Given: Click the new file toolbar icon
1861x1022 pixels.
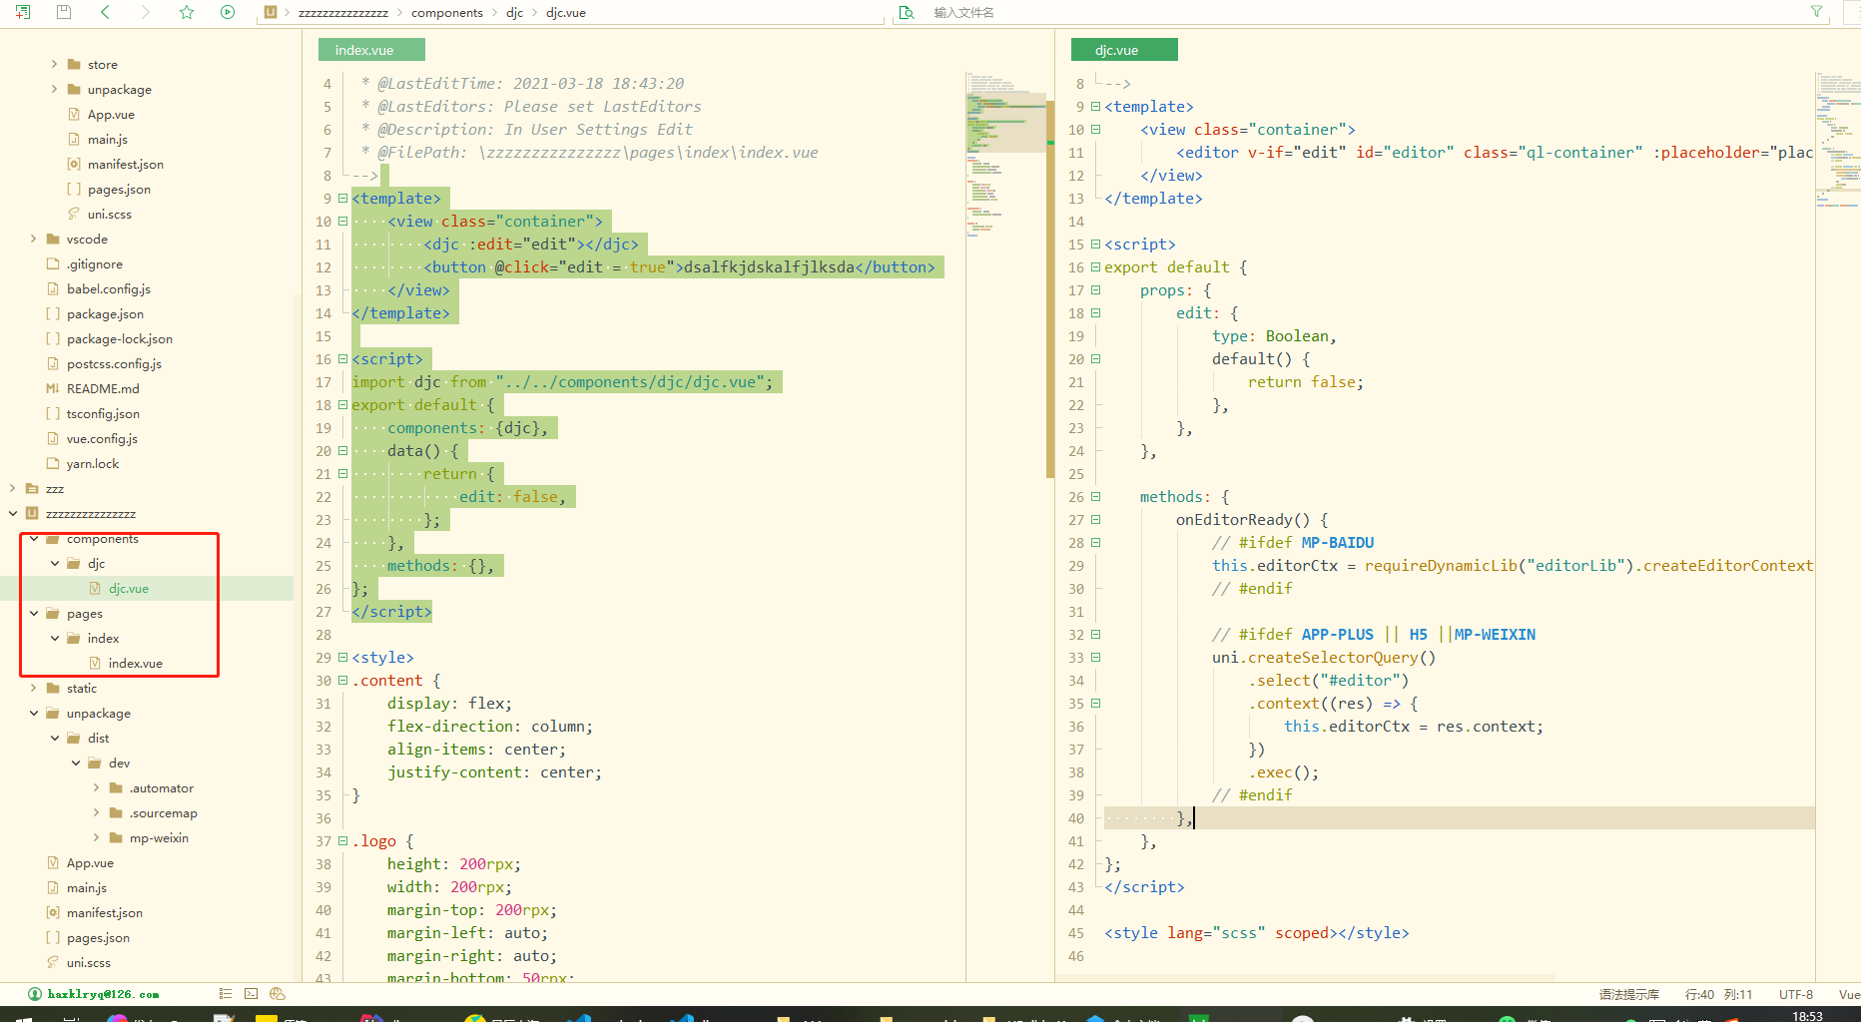Looking at the screenshot, I should 23,12.
